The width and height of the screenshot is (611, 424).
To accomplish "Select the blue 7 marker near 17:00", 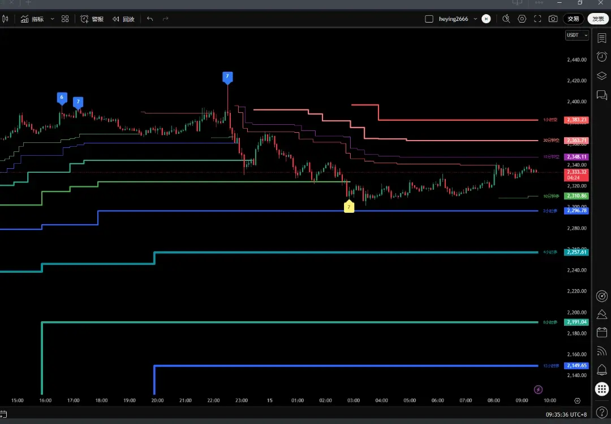I will pos(78,103).
